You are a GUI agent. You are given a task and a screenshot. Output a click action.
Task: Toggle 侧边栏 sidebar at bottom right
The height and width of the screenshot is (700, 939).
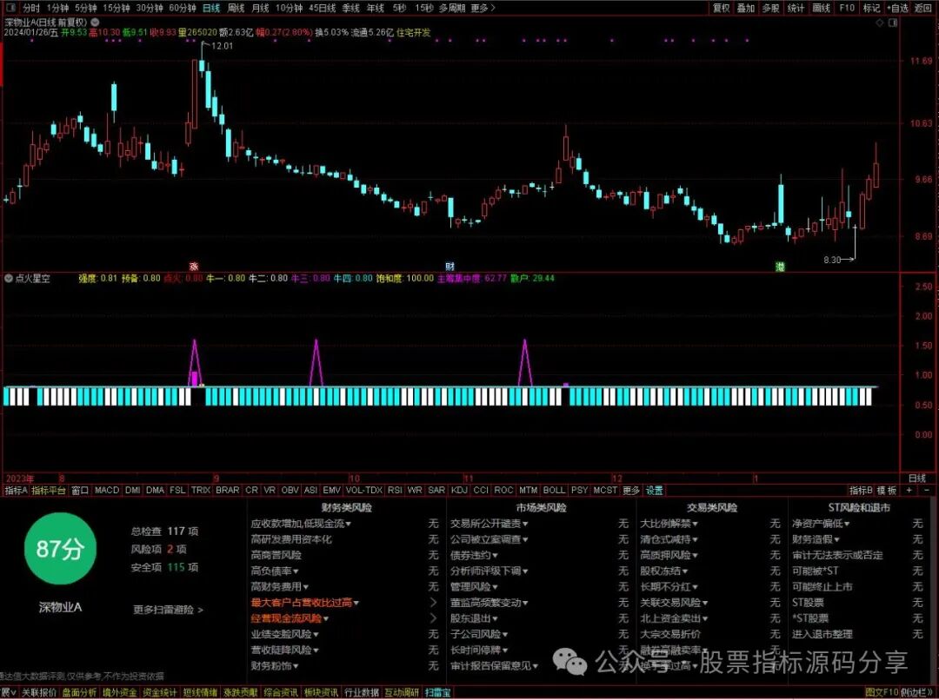(916, 692)
